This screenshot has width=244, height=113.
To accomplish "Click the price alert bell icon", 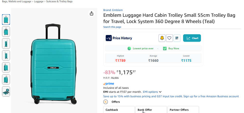I will [x=162, y=38].
